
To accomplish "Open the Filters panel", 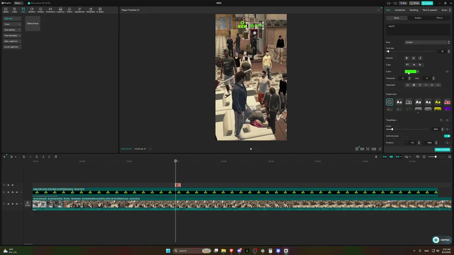I will (70, 10).
